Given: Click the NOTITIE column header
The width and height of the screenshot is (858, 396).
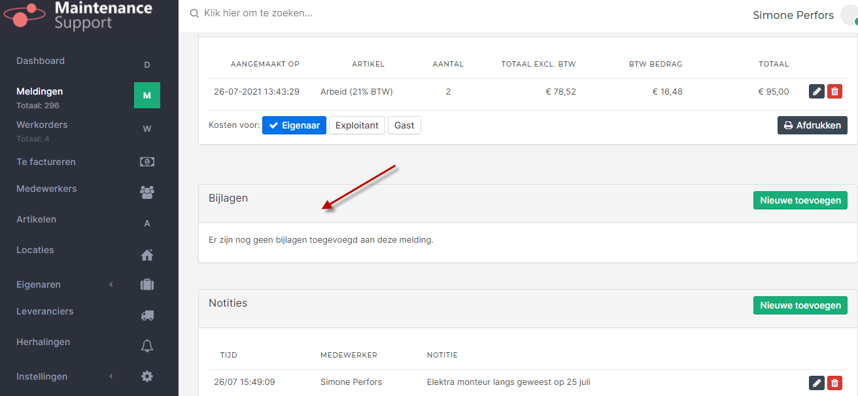Looking at the screenshot, I should coord(443,355).
